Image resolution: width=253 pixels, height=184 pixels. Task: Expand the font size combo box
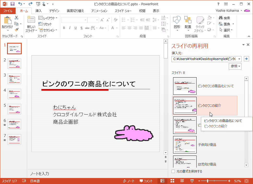(x=97, y=20)
